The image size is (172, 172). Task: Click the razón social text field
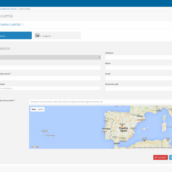click(50, 78)
